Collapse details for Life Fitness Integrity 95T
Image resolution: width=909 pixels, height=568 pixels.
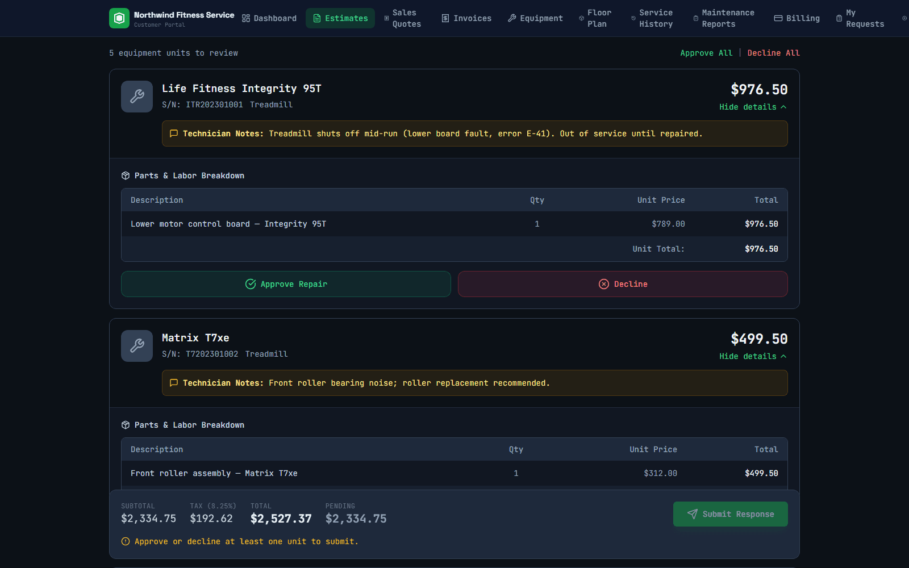[x=753, y=107]
